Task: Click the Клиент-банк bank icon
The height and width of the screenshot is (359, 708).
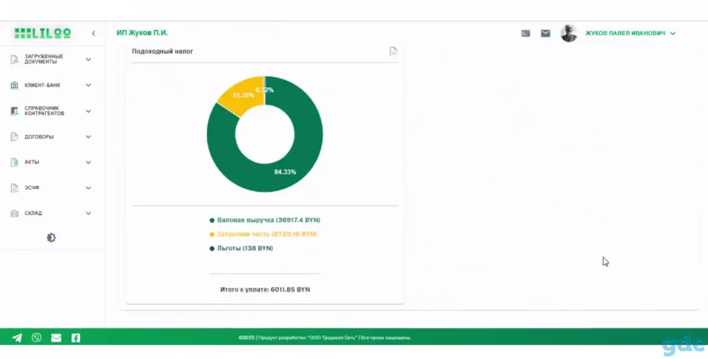Action: (x=14, y=86)
